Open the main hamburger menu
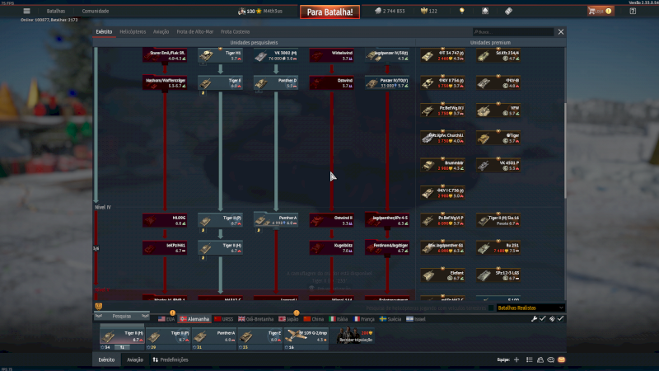Viewport: 659px width, 371px height. point(26,11)
